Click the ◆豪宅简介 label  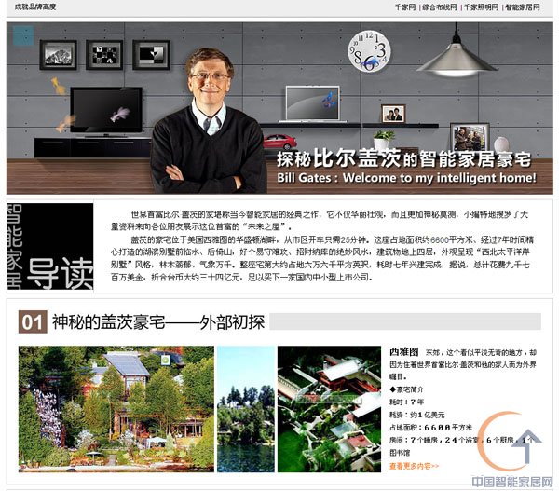[x=406, y=389]
